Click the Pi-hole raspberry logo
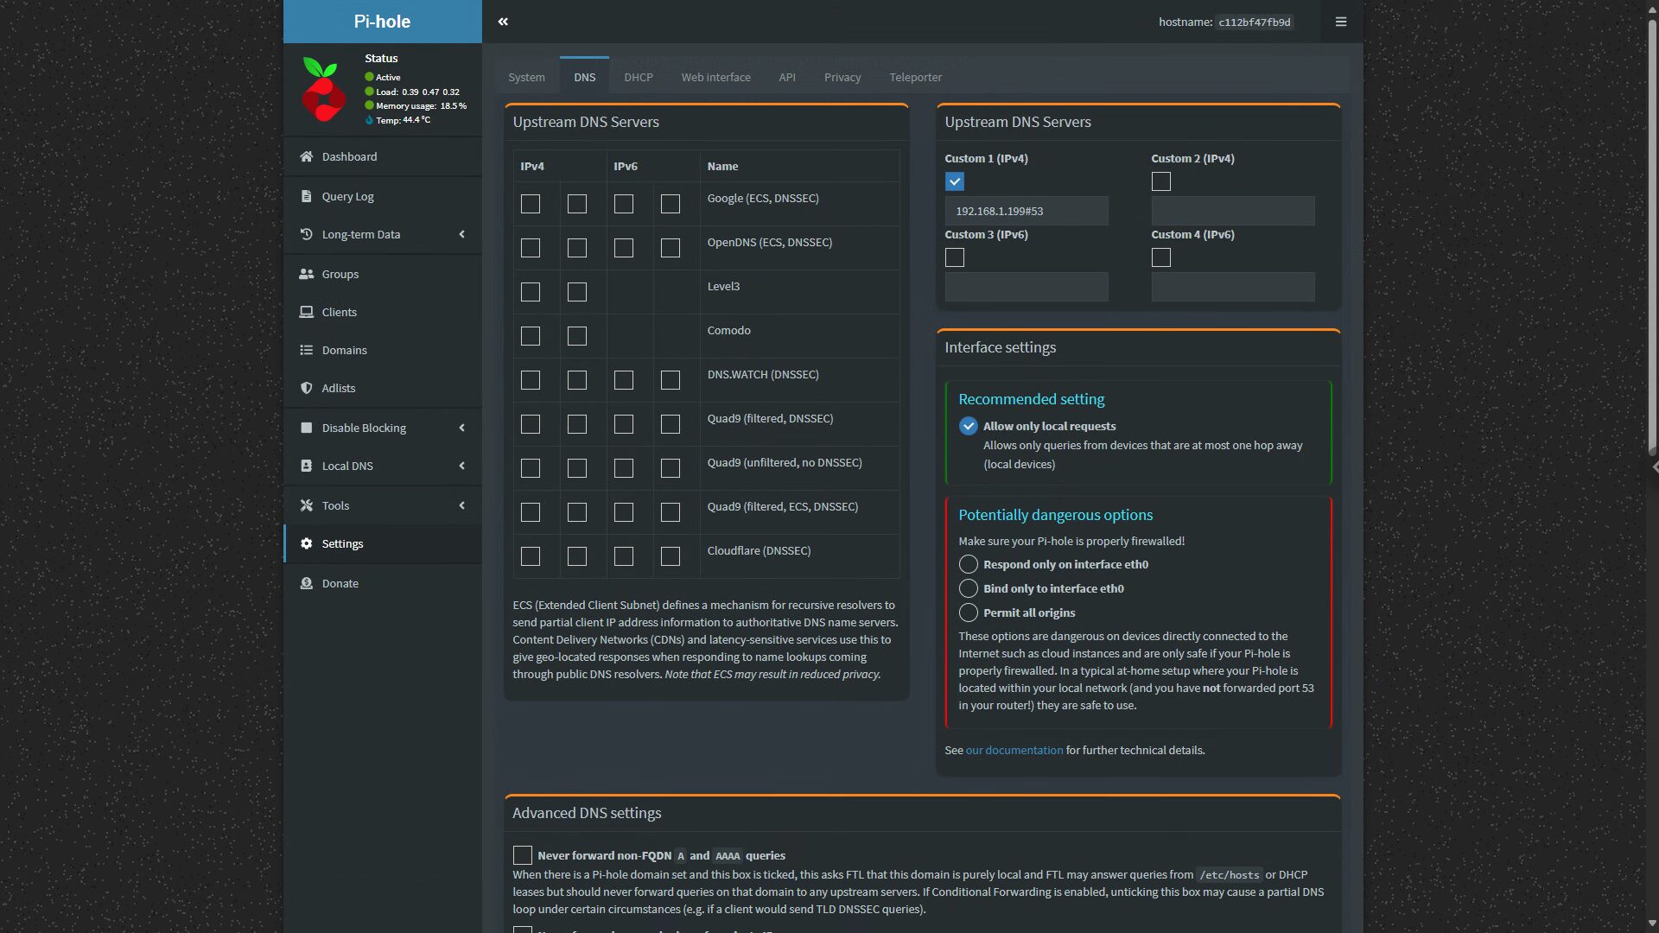 click(323, 90)
